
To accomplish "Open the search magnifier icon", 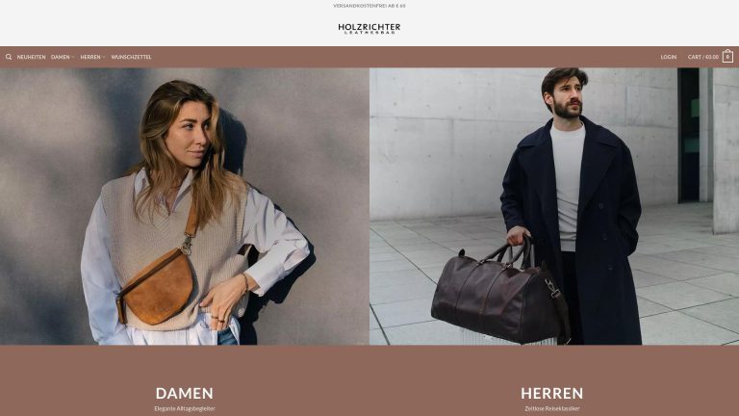I will click(x=9, y=57).
